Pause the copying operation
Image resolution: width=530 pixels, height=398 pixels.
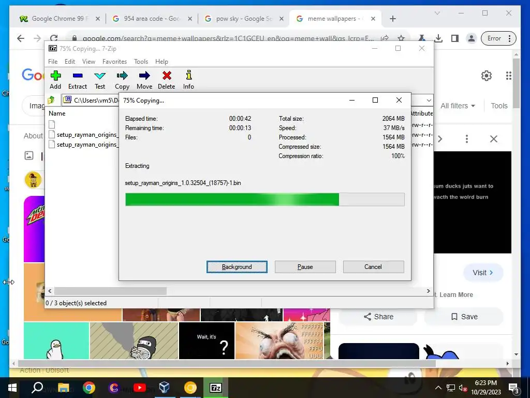[305, 267]
